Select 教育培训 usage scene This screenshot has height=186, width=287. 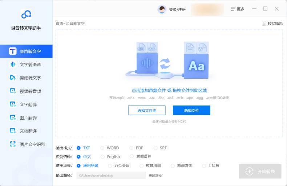(x=141, y=166)
